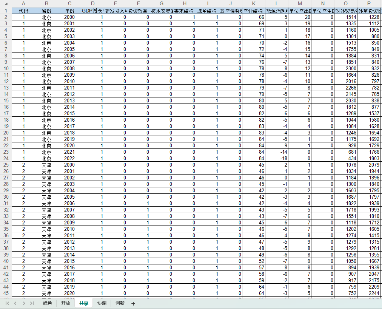Go to the next sheet arrow
This screenshot has width=382, height=309.
tap(24, 303)
